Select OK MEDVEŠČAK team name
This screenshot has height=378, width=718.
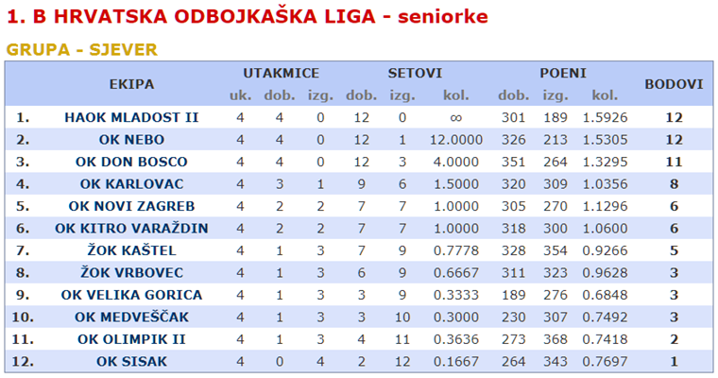click(131, 317)
